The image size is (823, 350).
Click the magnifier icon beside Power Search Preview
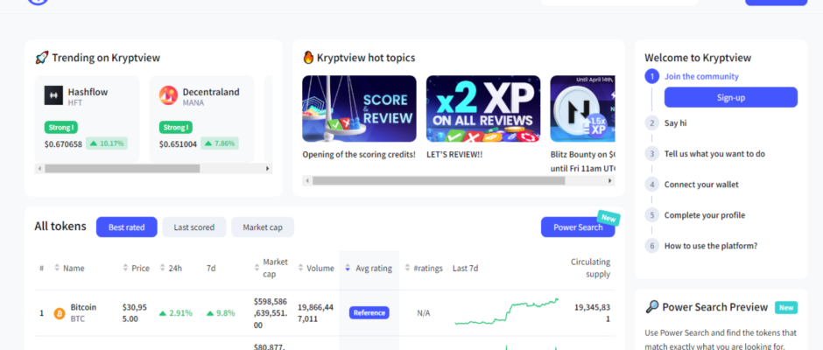[x=652, y=307]
